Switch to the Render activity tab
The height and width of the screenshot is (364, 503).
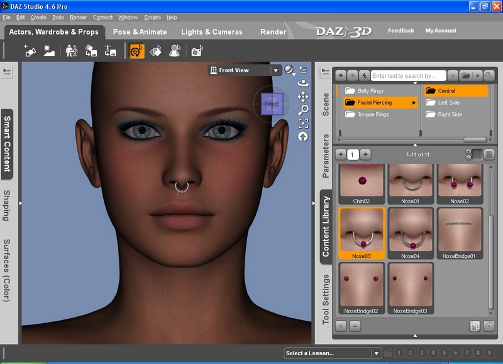click(274, 32)
